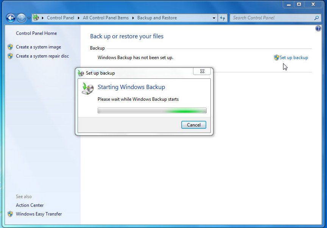Open the recent pages dropdown arrow
Viewport: 327px width, 228px height.
tap(29, 18)
